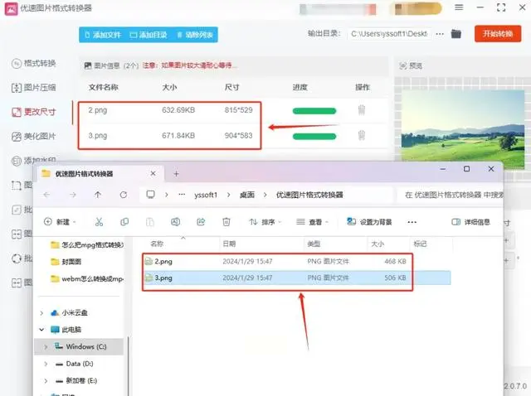531x396 pixels.
Task: Click the progress bar of 3.png
Action: point(314,137)
